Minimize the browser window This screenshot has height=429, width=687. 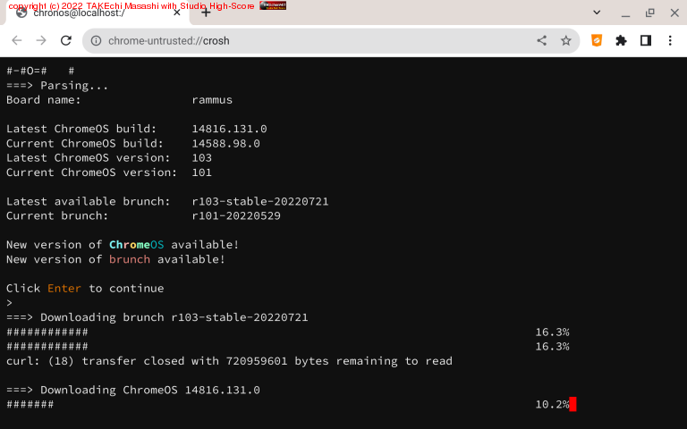point(625,13)
